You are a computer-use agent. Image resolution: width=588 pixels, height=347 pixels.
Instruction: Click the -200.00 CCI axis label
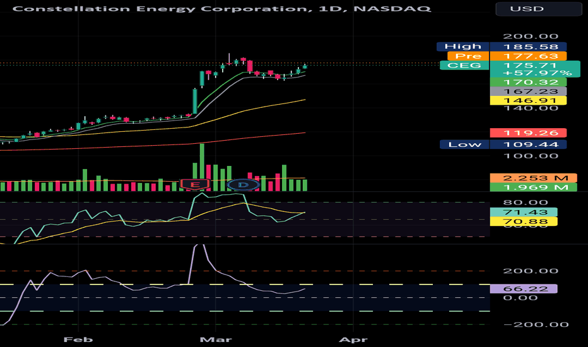click(x=536, y=324)
